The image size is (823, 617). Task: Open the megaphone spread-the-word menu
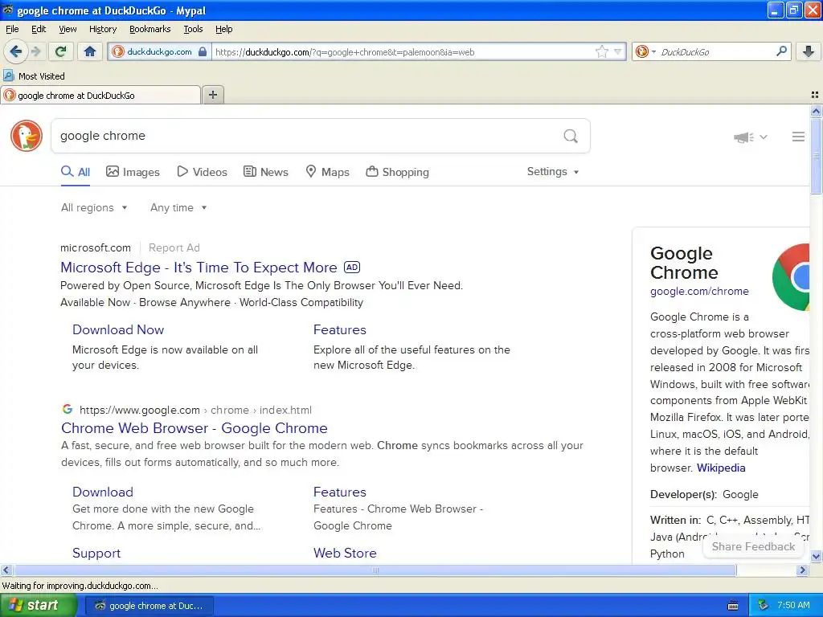(751, 137)
